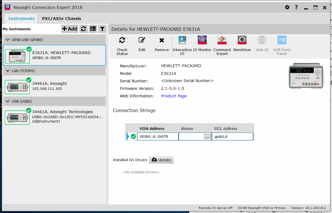Launch BenchVue application
The width and height of the screenshot is (332, 213).
[x=242, y=40]
